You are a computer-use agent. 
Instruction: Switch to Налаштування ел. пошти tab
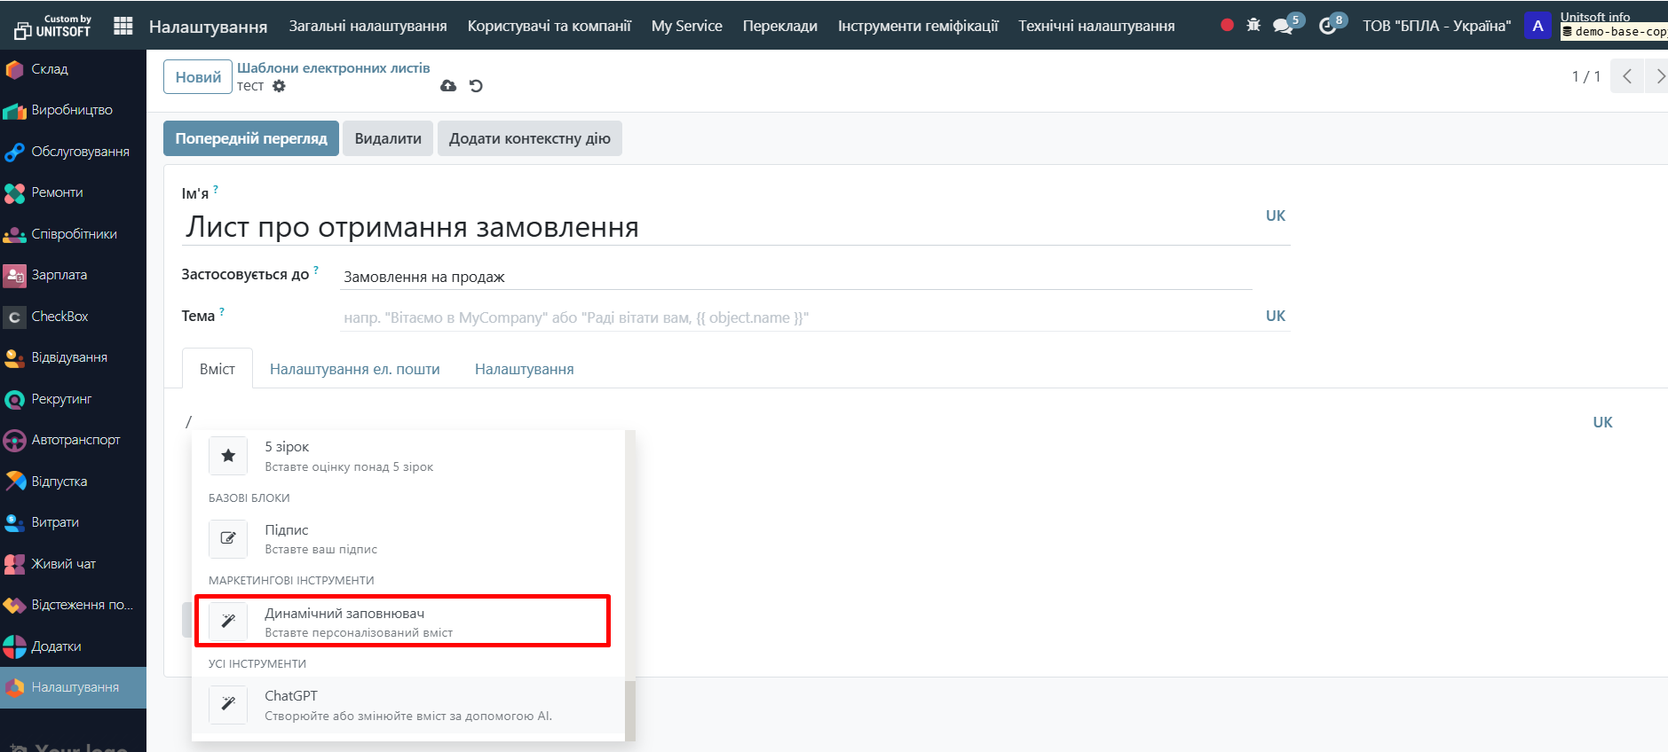pos(355,369)
